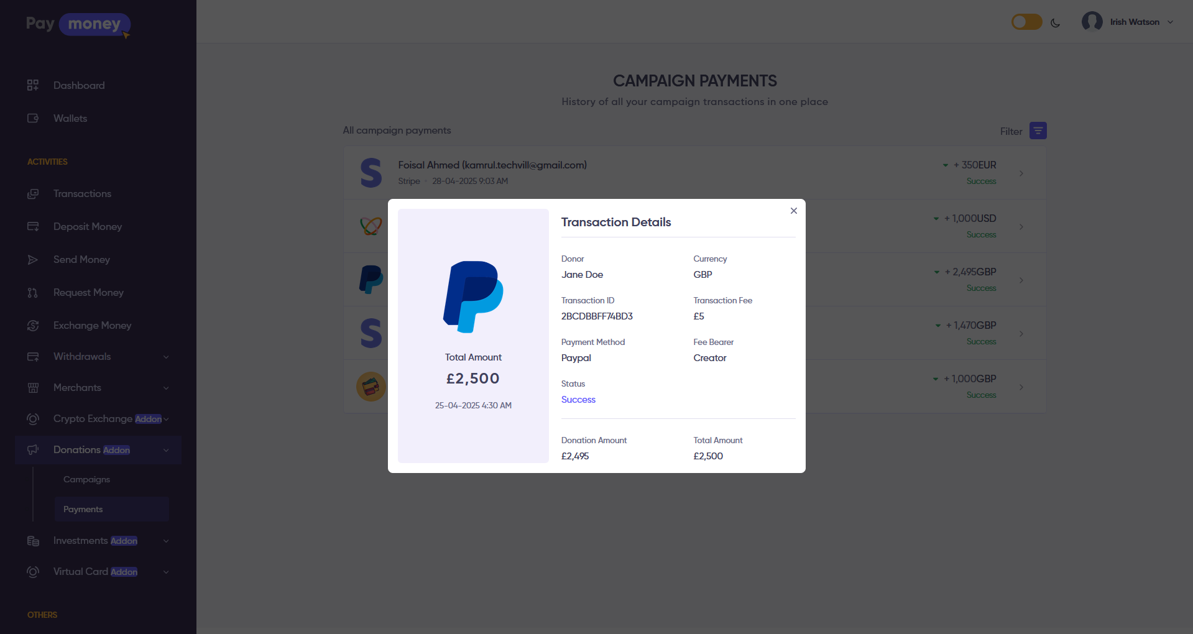
Task: Click the PayPal logo in modal
Action: (x=473, y=296)
